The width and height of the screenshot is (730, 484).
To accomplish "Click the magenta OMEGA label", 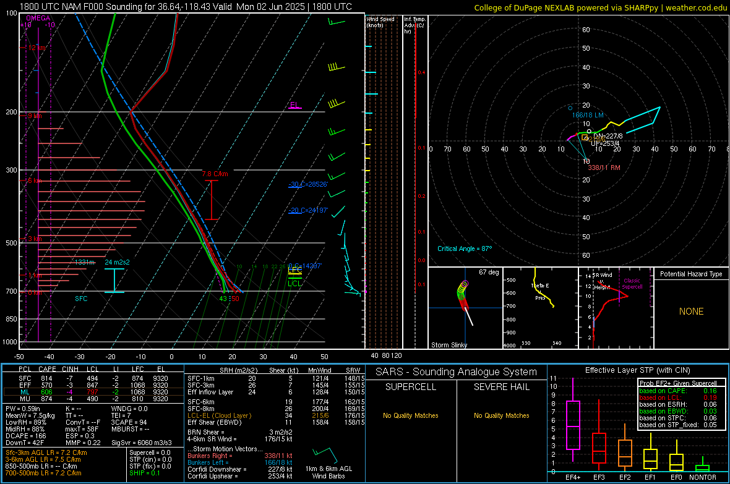I will pos(38,18).
